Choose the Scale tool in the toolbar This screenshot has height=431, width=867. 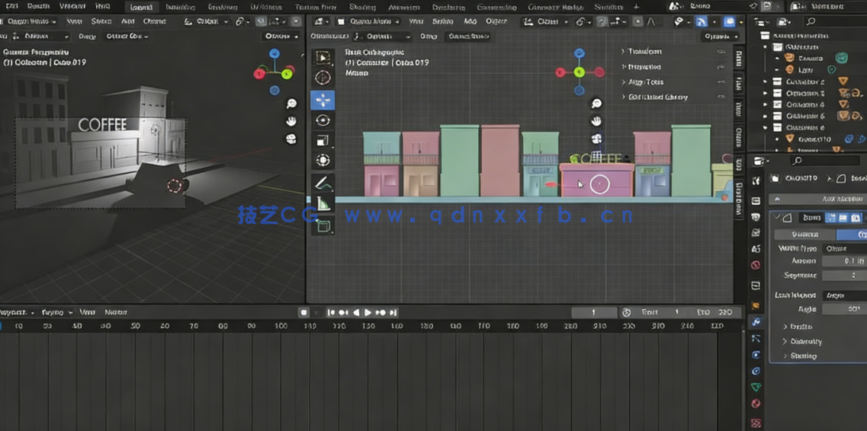click(323, 140)
